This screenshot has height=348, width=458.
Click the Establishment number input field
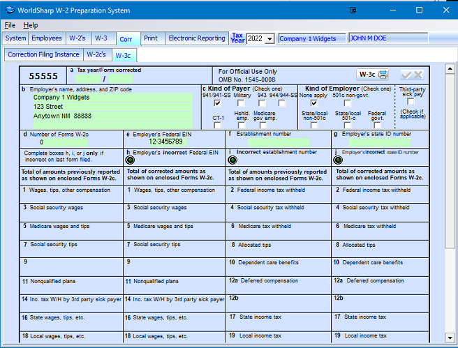click(278, 142)
